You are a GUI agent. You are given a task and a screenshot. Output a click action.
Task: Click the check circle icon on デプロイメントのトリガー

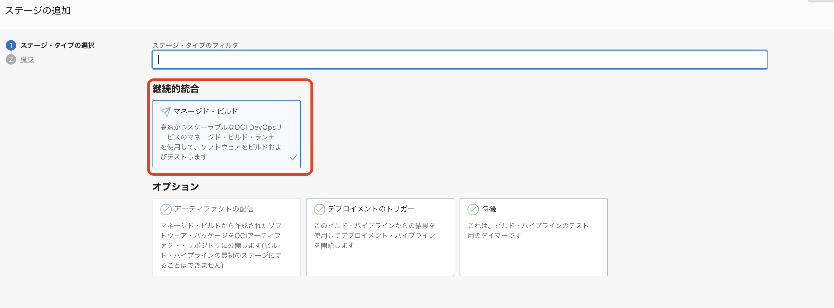tap(319, 209)
